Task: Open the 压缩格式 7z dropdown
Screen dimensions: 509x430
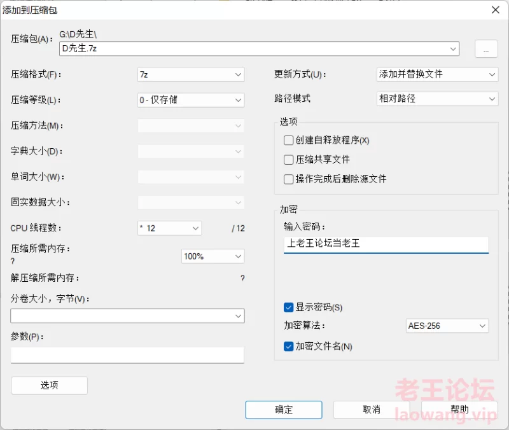Action: pos(191,74)
